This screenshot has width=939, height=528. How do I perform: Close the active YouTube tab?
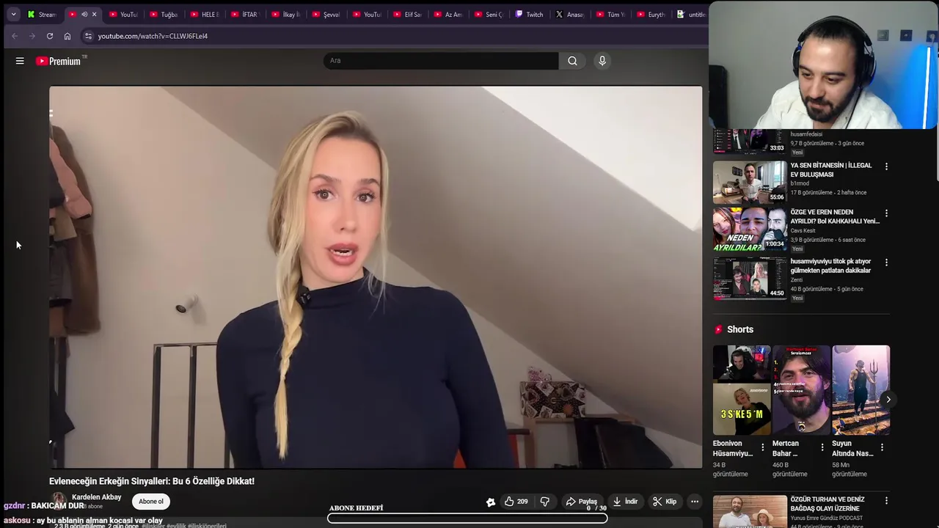[x=94, y=14]
